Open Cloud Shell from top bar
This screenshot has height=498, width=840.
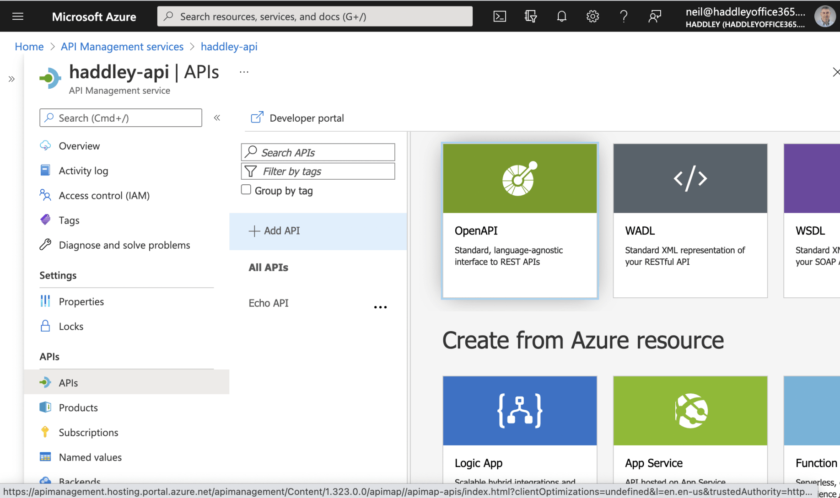click(x=500, y=16)
